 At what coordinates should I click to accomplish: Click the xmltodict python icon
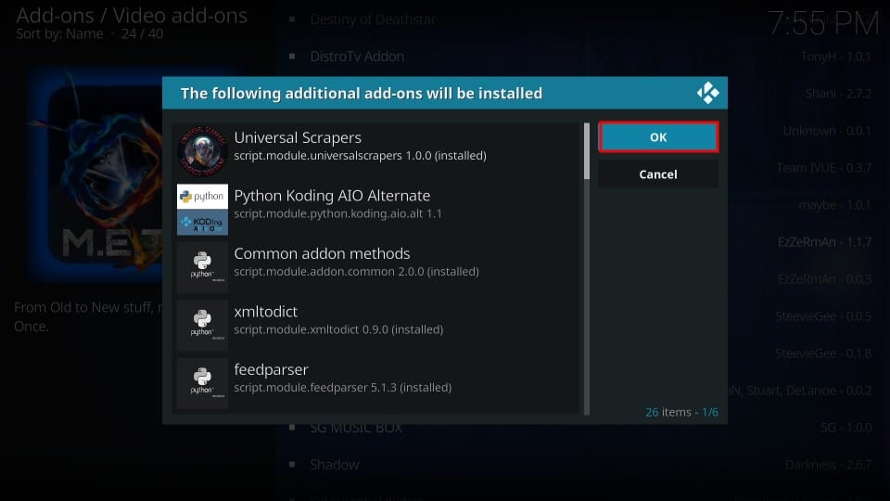(x=202, y=326)
